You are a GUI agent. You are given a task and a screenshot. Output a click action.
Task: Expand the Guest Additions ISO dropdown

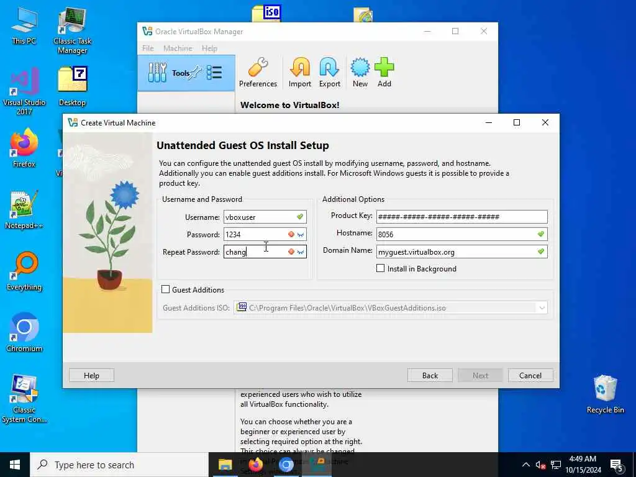(x=542, y=308)
